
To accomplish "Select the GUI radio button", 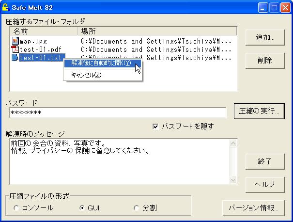I will (x=82, y=208).
